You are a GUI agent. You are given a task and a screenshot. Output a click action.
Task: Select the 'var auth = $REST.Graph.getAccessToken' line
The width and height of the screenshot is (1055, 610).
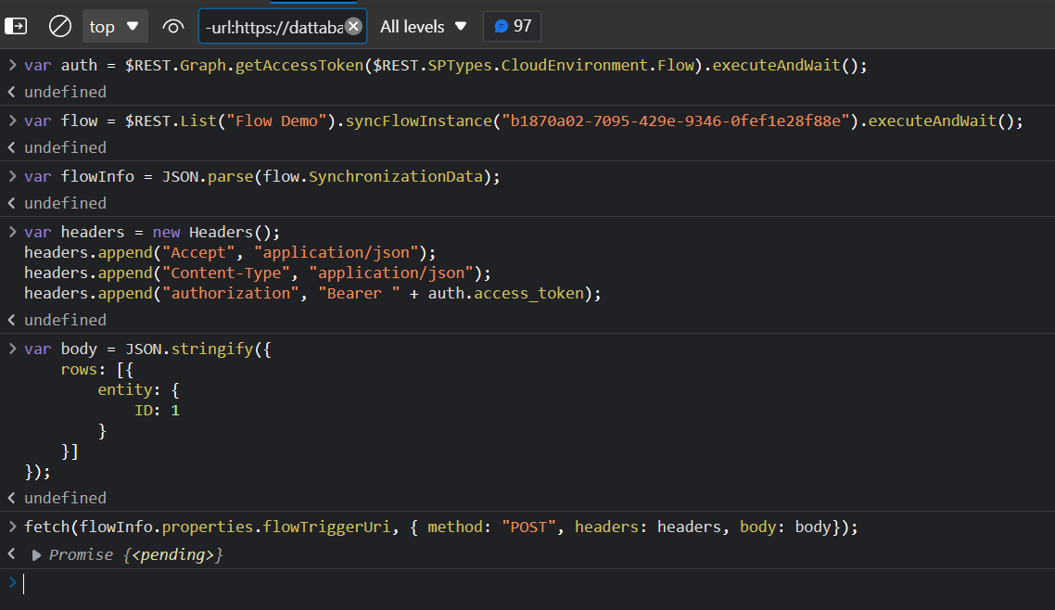point(446,65)
